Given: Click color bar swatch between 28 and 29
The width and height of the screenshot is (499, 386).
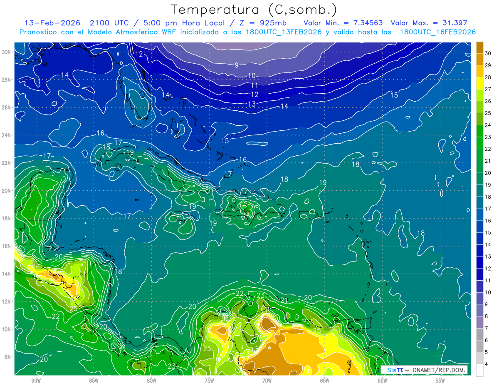Looking at the screenshot, I should [x=479, y=71].
